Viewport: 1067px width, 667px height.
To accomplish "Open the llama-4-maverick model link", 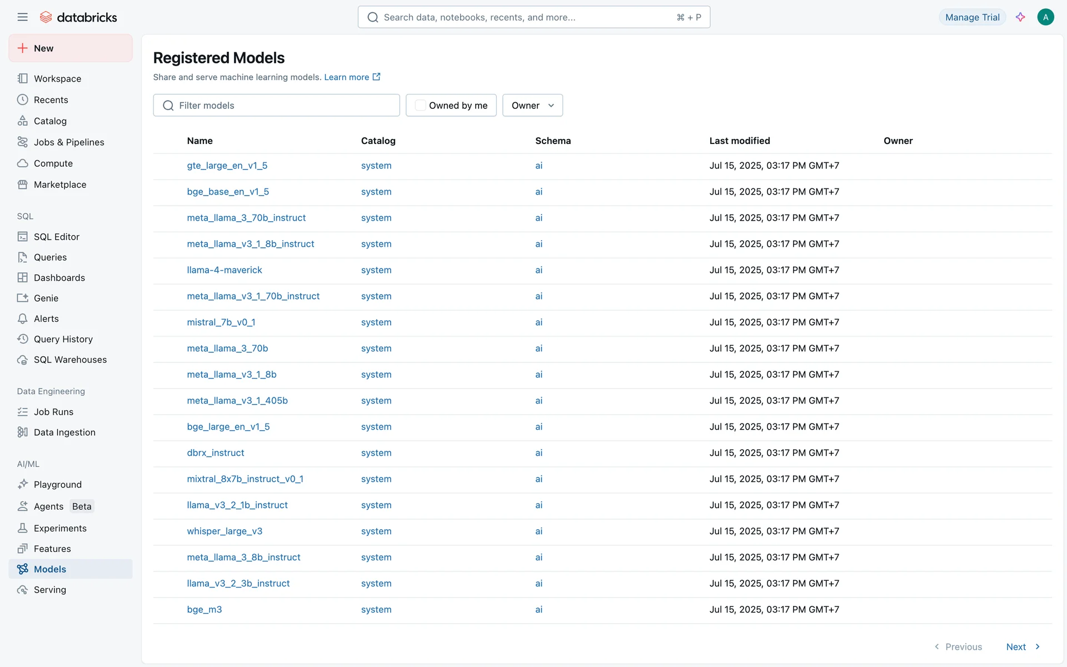I will coord(225,270).
